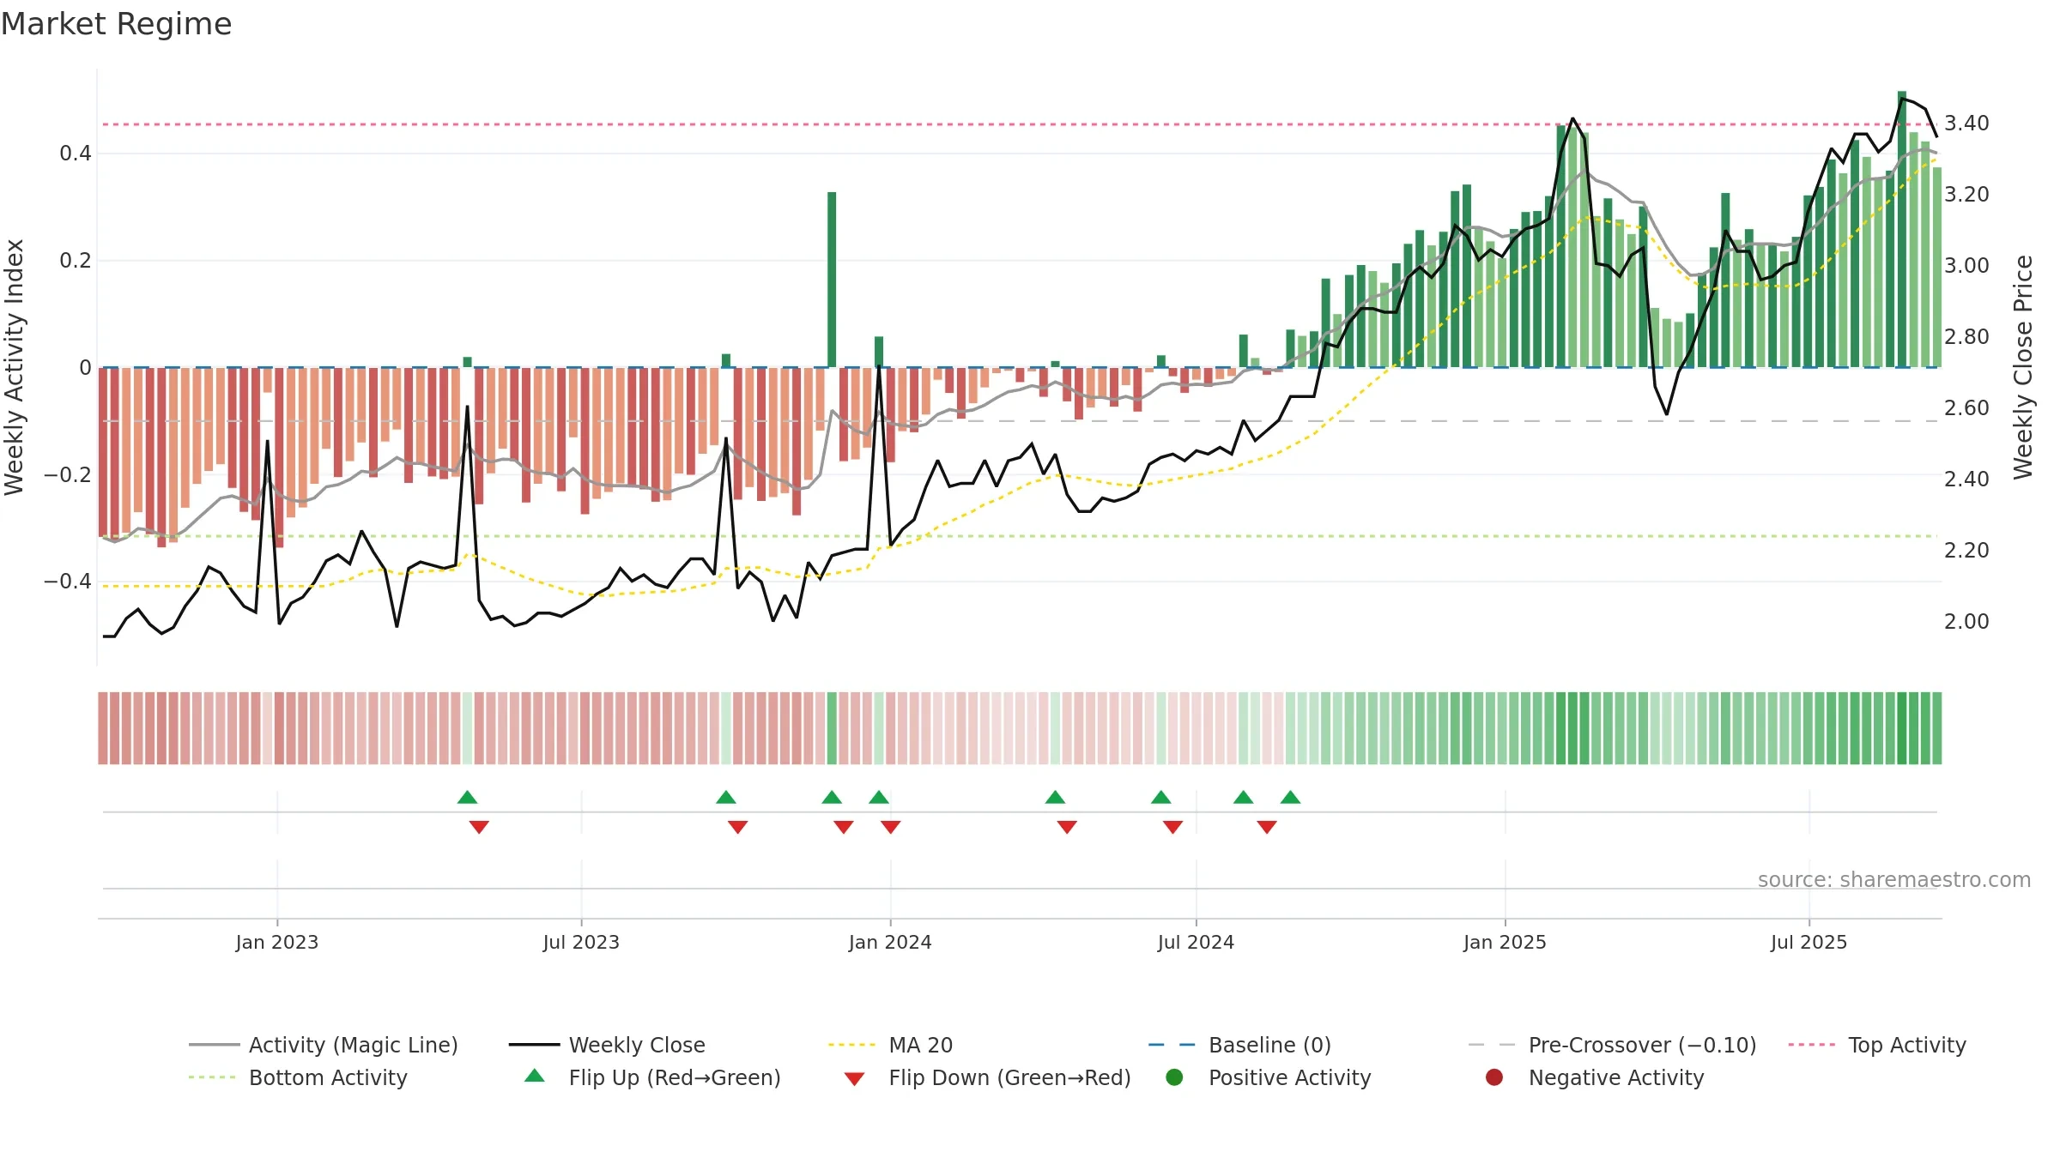This screenshot has height=1158, width=2060.
Task: Select the first red flip-down marker in 2023
Action: [x=479, y=827]
